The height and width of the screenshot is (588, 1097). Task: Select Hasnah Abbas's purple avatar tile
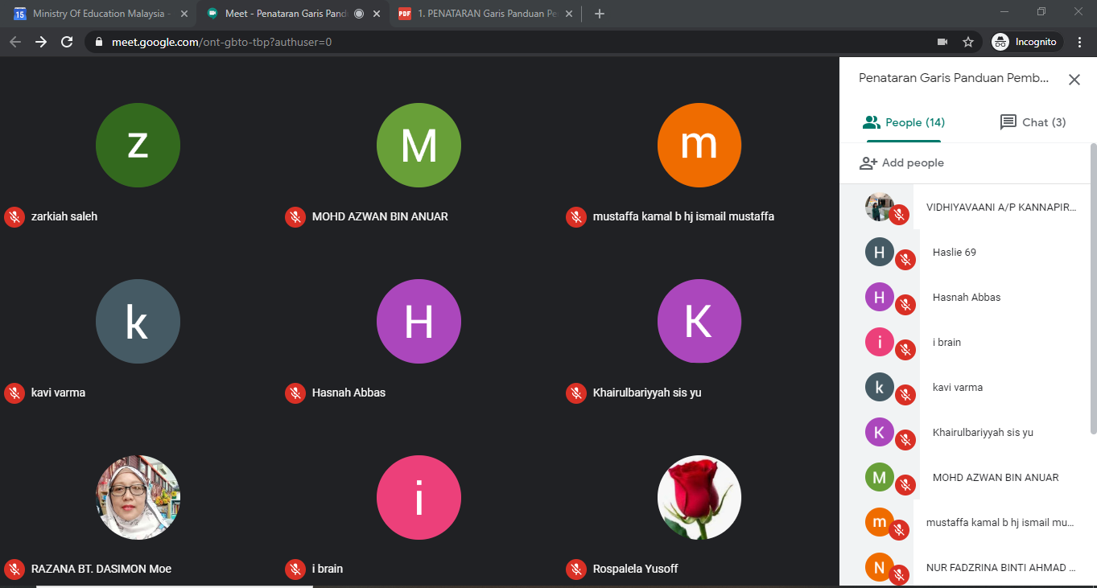(419, 322)
